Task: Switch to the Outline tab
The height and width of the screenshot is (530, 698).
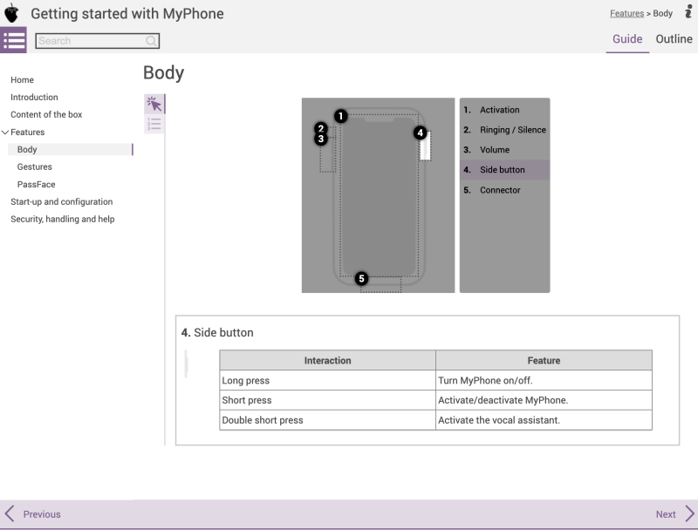Action: click(674, 39)
